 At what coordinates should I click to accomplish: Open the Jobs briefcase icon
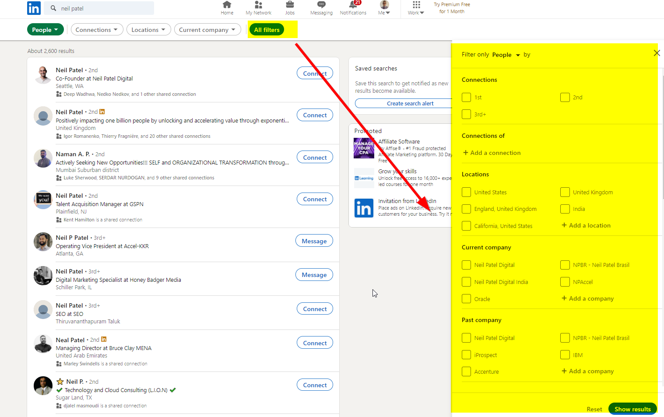(290, 5)
